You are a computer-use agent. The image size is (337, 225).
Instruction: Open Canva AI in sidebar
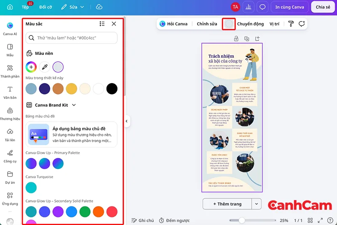[x=10, y=29]
